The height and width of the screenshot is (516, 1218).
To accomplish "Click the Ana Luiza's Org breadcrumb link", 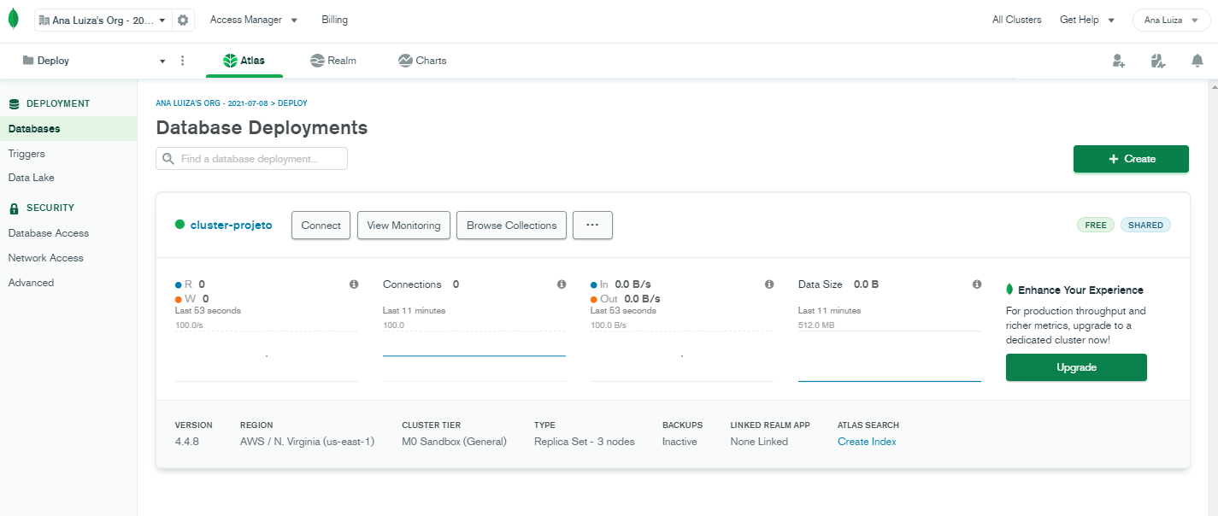I will point(212,103).
